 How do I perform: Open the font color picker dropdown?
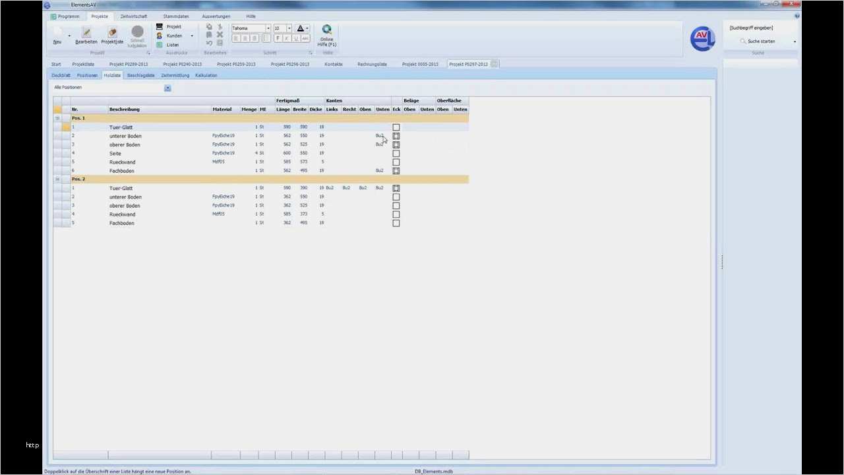click(307, 28)
